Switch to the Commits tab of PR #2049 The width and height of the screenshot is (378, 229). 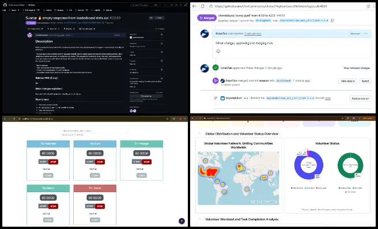pyautogui.click(x=53, y=29)
